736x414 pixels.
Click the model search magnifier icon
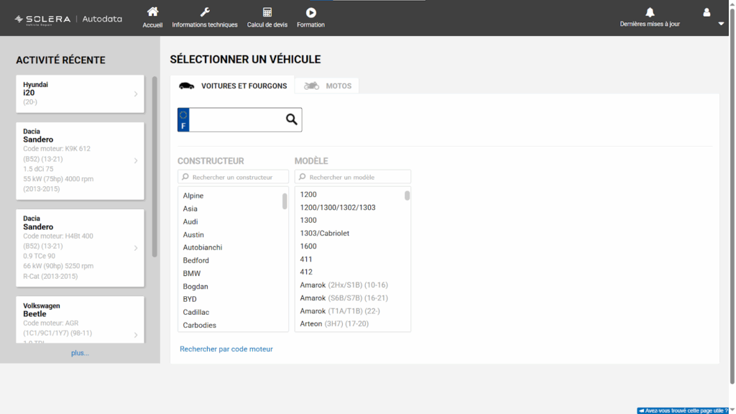303,177
